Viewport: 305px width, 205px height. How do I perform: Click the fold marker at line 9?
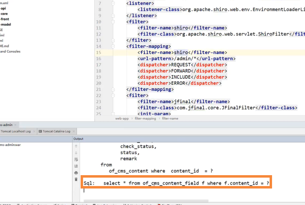coord(113,15)
